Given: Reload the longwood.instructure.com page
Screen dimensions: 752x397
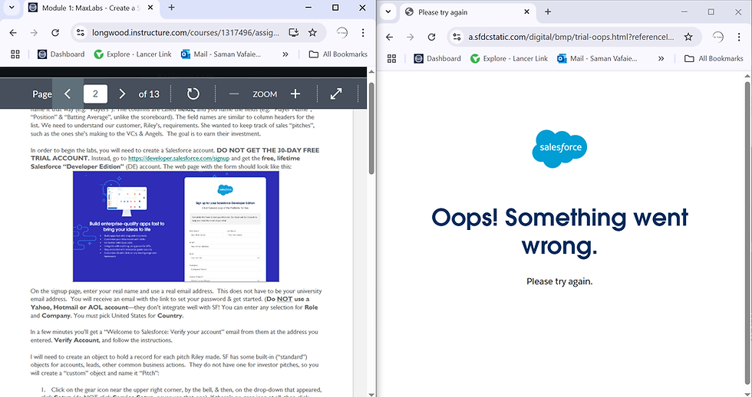Looking at the screenshot, I should [x=55, y=32].
